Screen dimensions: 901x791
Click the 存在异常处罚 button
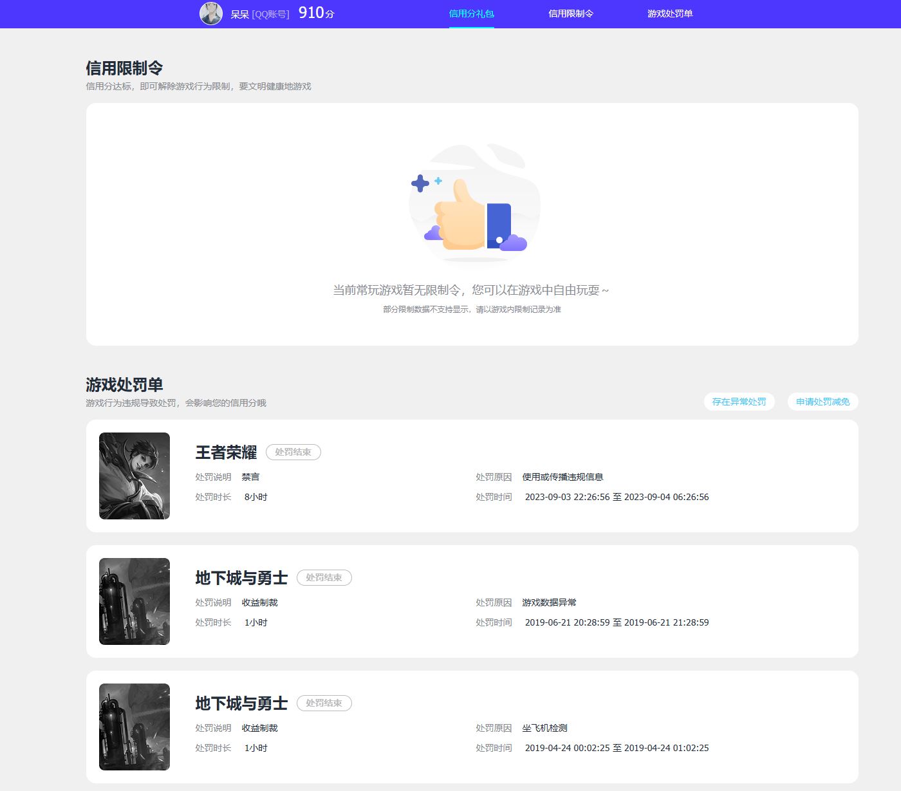point(739,402)
